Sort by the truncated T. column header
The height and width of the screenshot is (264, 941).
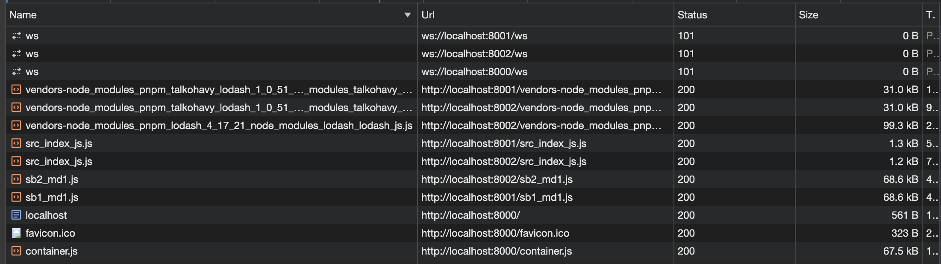pos(931,15)
